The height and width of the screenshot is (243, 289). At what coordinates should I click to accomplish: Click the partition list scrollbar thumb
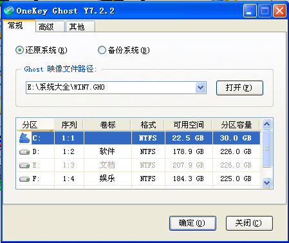[266, 148]
